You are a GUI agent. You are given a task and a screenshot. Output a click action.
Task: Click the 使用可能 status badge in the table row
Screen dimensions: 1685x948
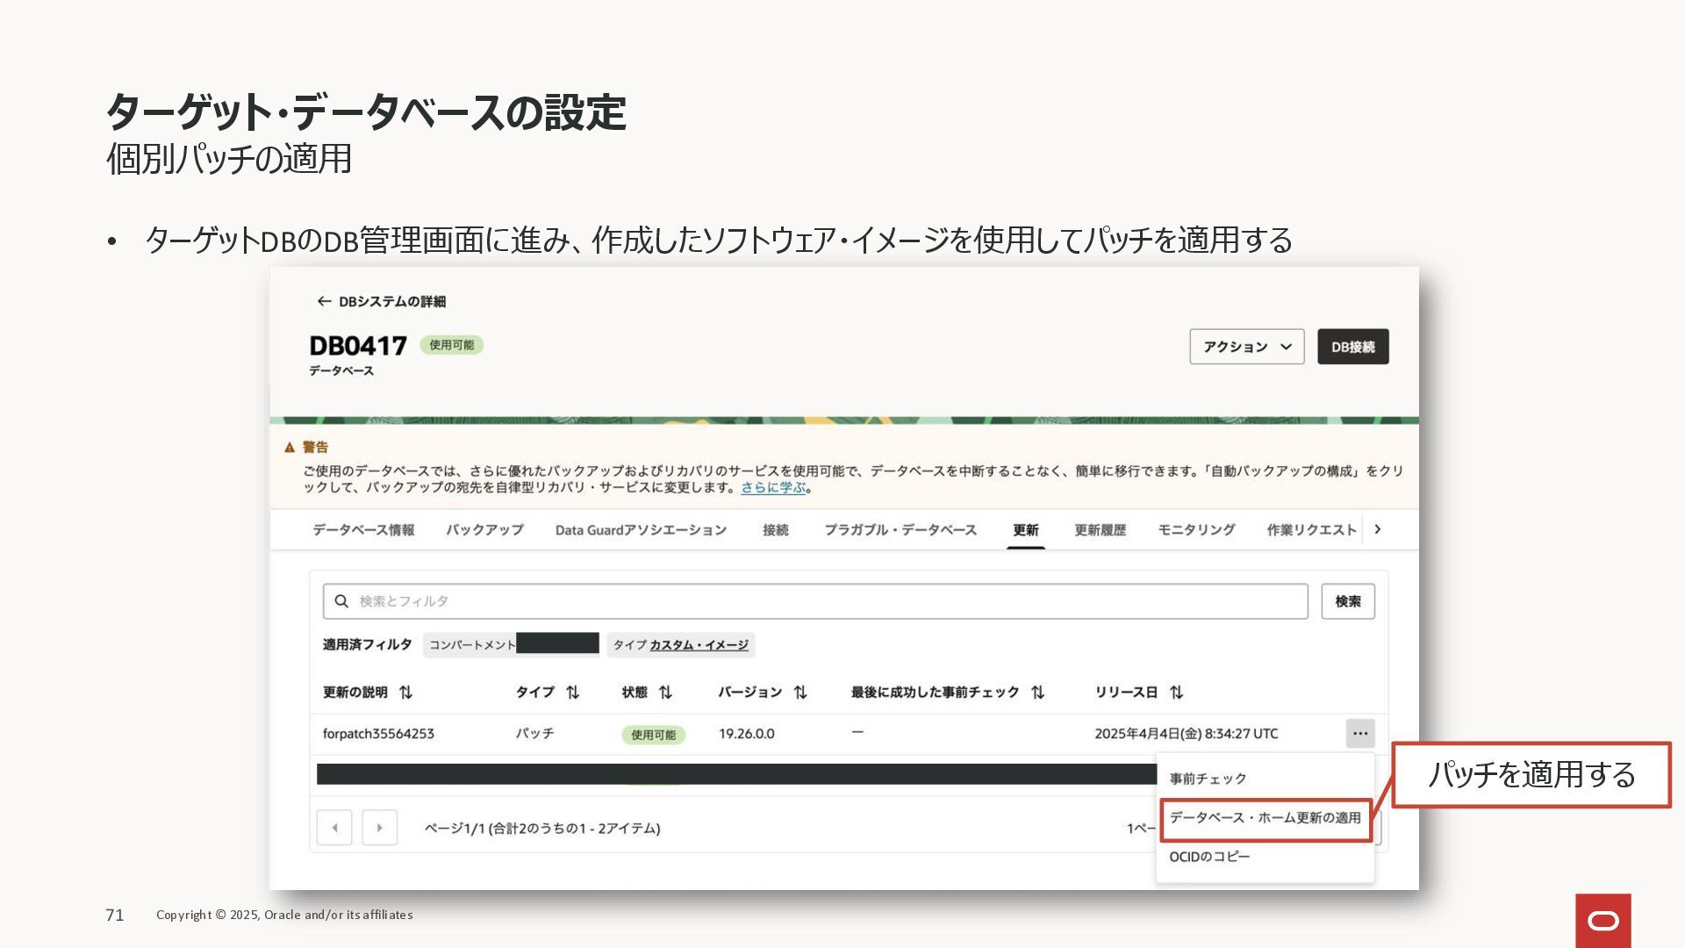[653, 735]
